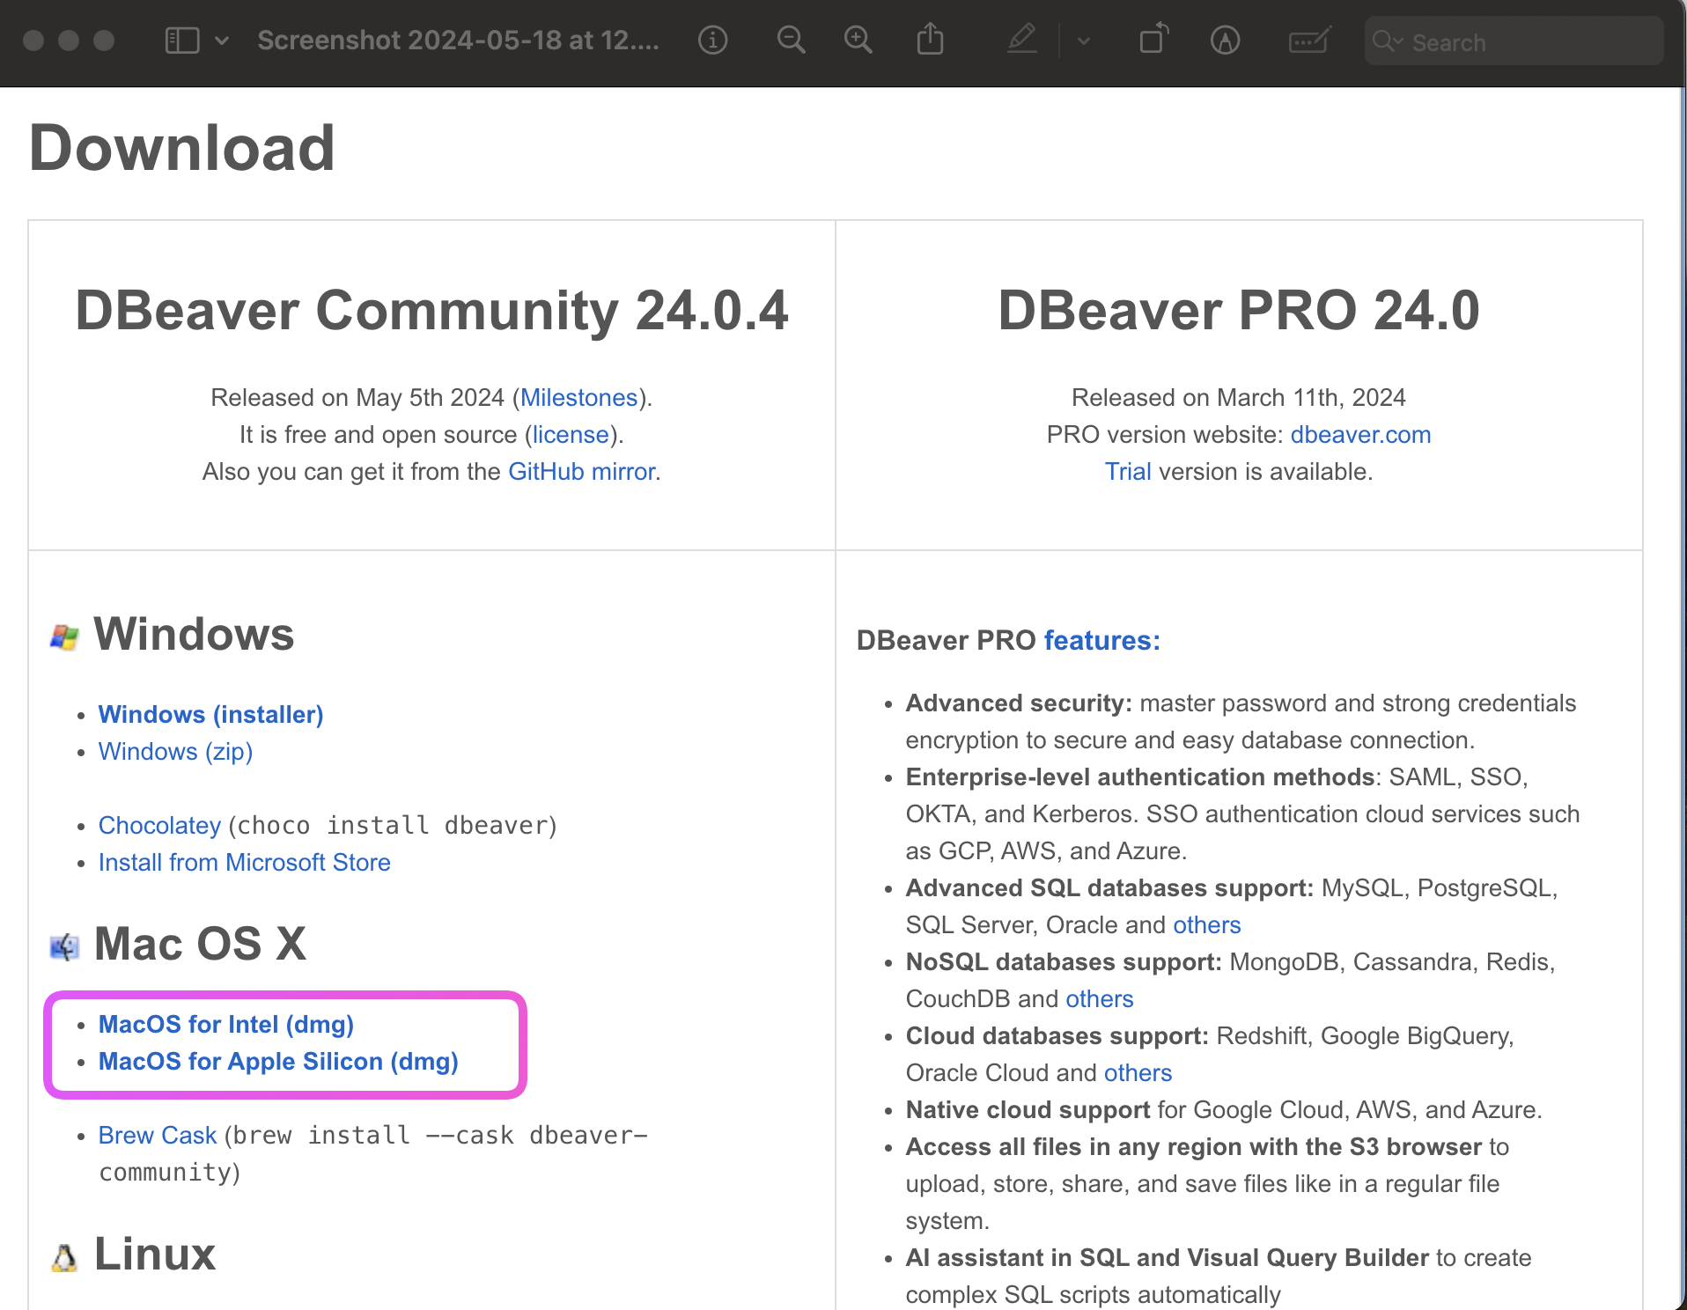Click the Mac OS X heading
Screen dimensions: 1687x1310
(200, 944)
